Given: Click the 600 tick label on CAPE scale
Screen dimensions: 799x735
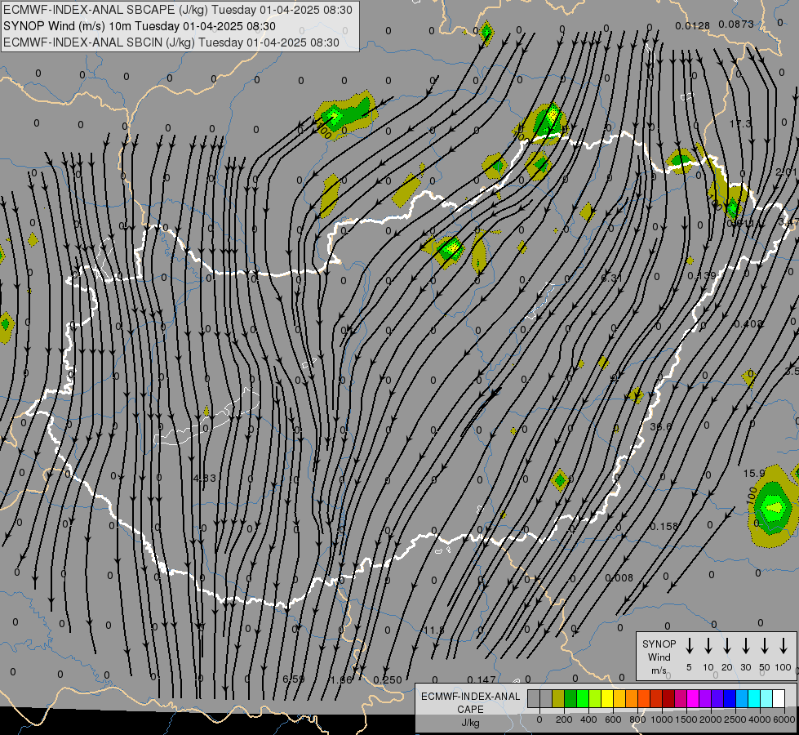Looking at the screenshot, I should coord(613,719).
